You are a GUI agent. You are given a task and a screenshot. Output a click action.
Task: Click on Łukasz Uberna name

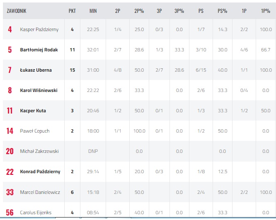click(x=36, y=70)
